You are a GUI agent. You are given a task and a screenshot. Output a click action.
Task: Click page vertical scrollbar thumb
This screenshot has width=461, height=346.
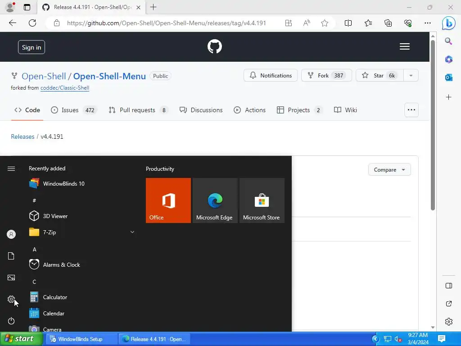(433, 125)
